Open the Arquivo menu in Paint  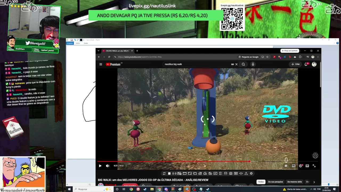click(70, 43)
